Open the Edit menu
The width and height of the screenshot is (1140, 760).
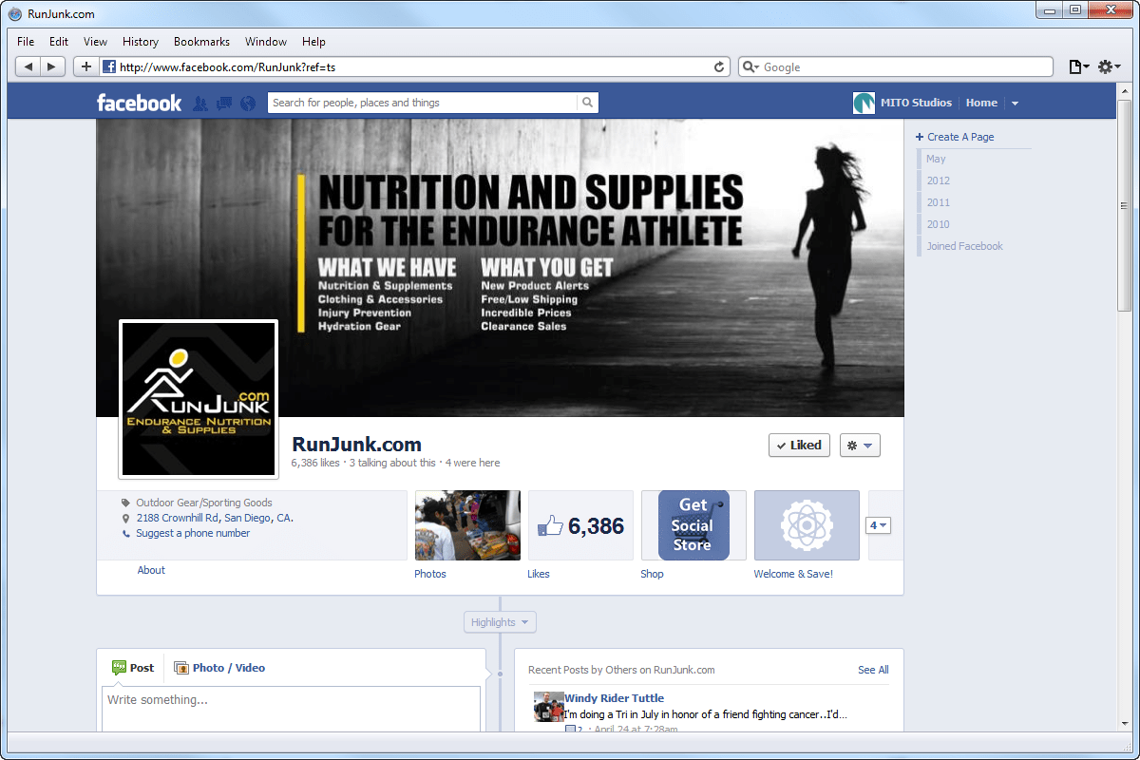click(x=59, y=42)
